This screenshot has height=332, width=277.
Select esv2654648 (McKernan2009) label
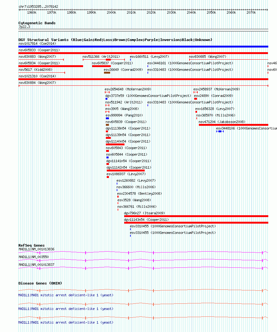click(x=128, y=89)
